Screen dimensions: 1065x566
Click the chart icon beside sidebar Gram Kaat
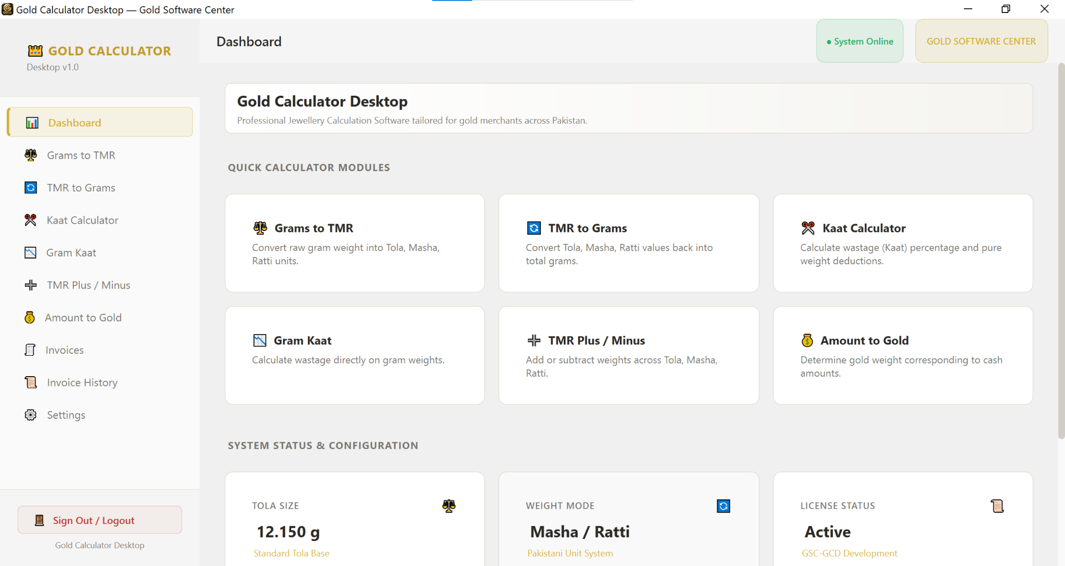31,253
